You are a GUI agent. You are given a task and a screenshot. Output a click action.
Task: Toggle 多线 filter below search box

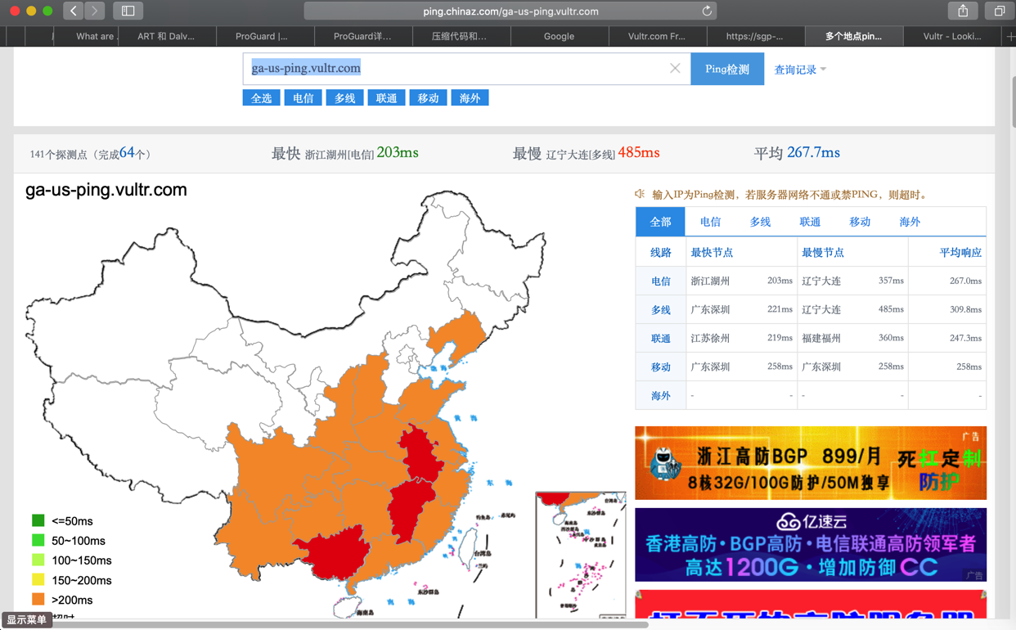click(345, 97)
